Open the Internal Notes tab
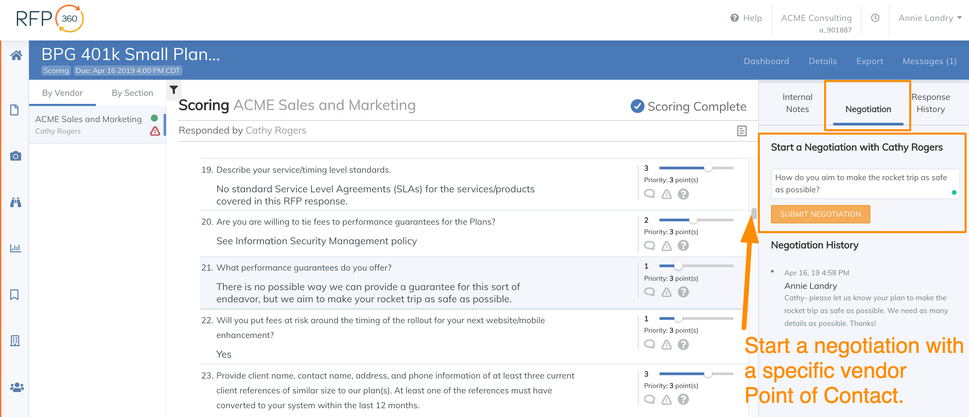 point(797,103)
